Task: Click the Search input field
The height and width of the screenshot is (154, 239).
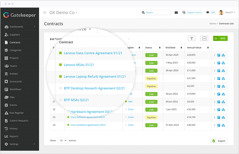Action: click(x=157, y=13)
